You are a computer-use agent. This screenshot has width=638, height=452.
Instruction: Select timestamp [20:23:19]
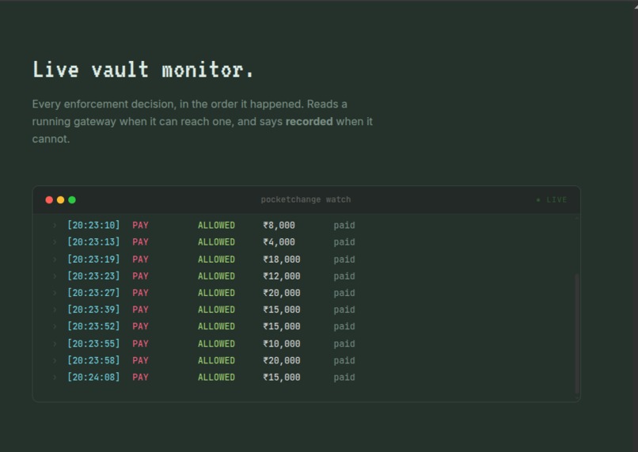93,259
